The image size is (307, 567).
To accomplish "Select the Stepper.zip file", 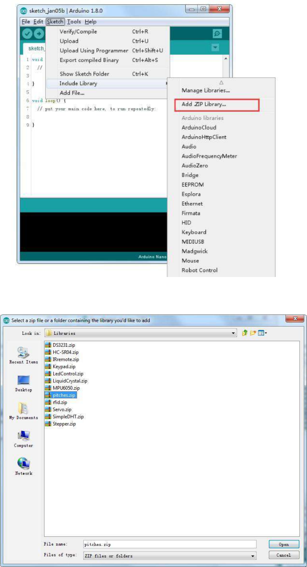I will pos(61,424).
